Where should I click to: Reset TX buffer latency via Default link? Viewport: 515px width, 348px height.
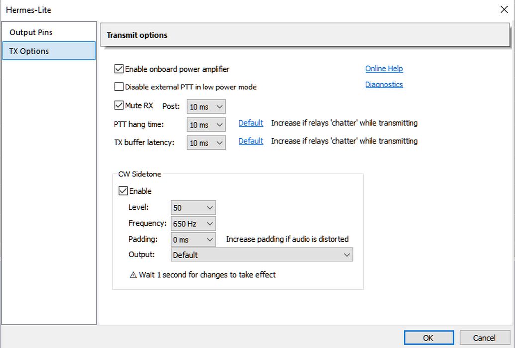pos(251,141)
